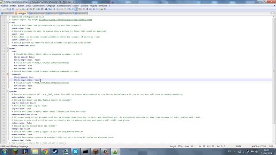This screenshot has height=155, width=276.
Task: Open the Buscar menu
Action: [x=21, y=6]
